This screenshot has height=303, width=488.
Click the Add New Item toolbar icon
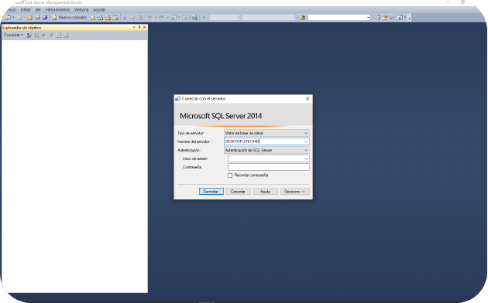point(19,17)
